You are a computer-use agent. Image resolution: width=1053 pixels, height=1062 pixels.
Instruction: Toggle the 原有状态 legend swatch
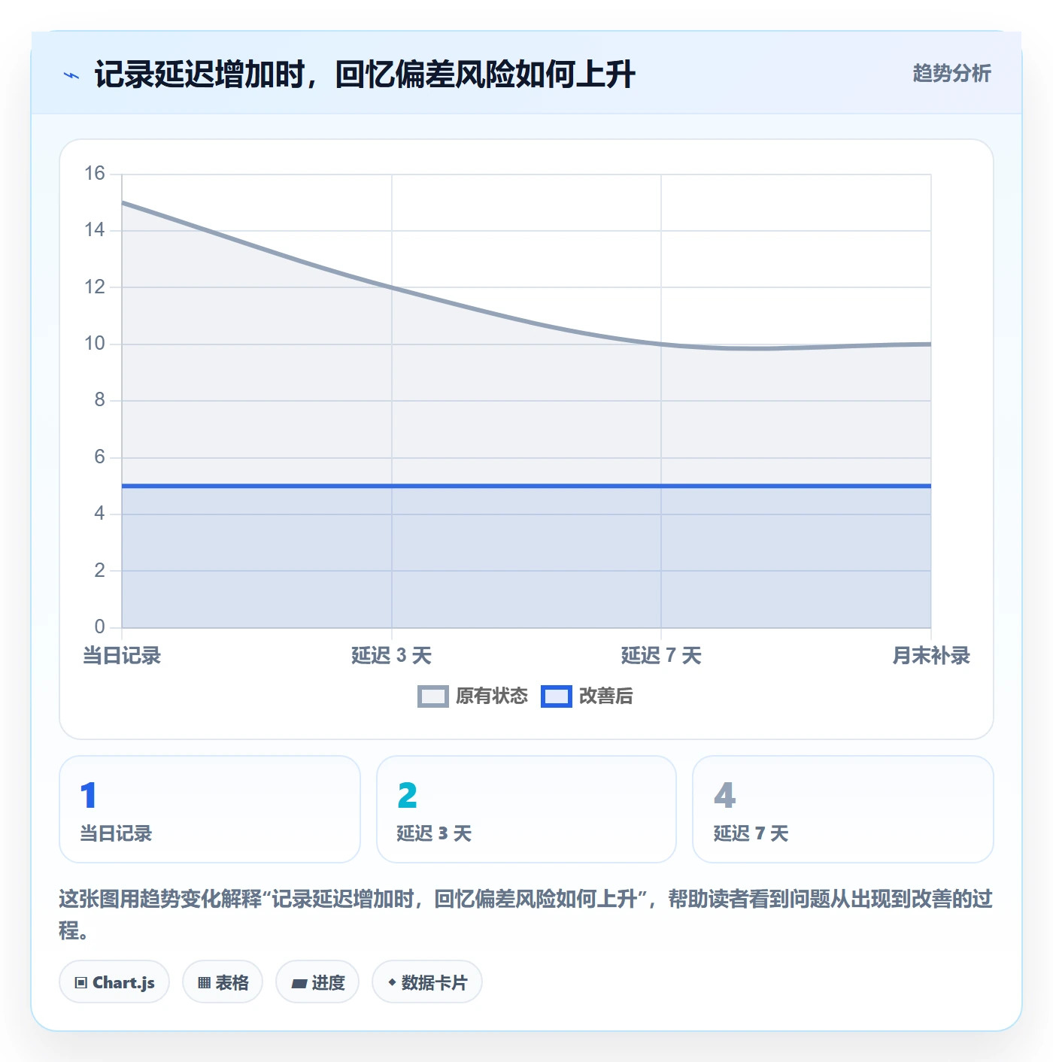[433, 696]
